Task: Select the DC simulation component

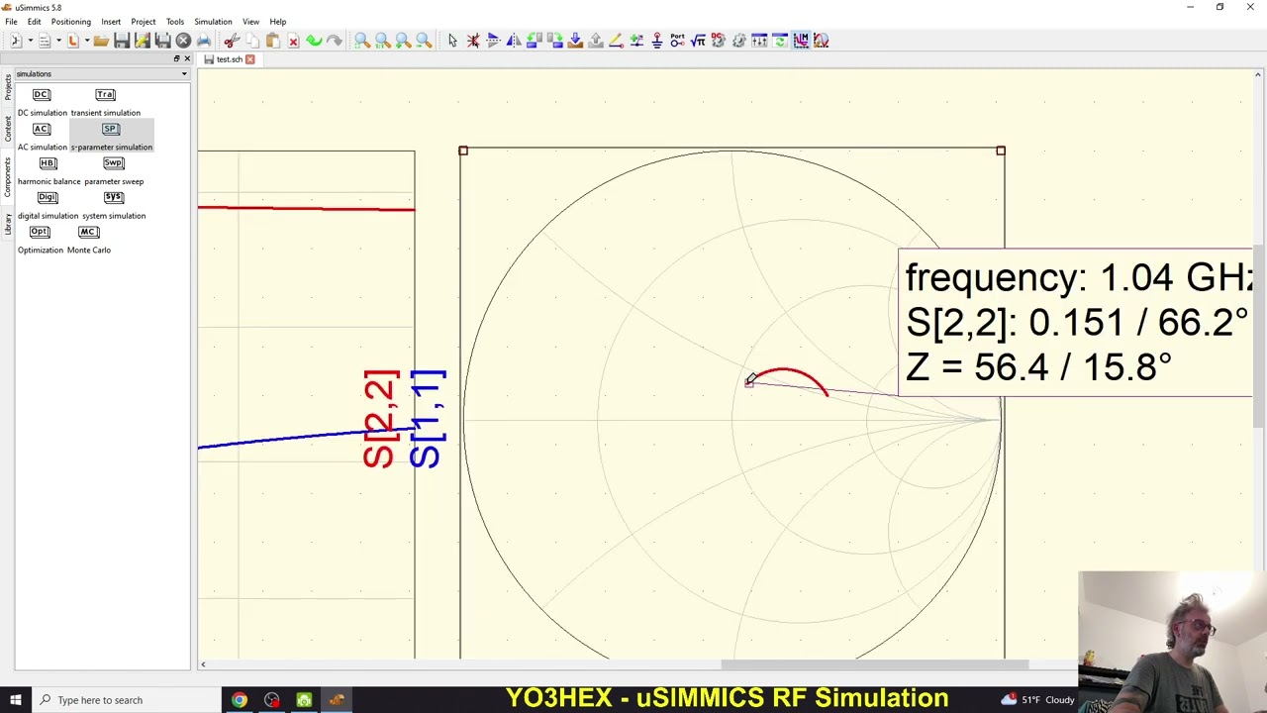Action: (42, 102)
